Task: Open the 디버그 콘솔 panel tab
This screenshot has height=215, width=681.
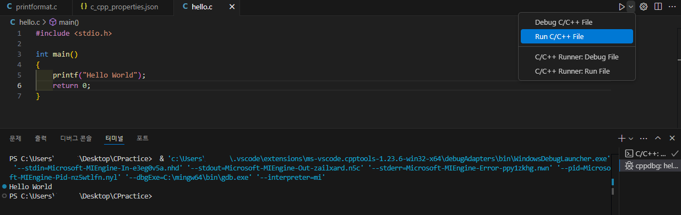Action: [x=77, y=138]
